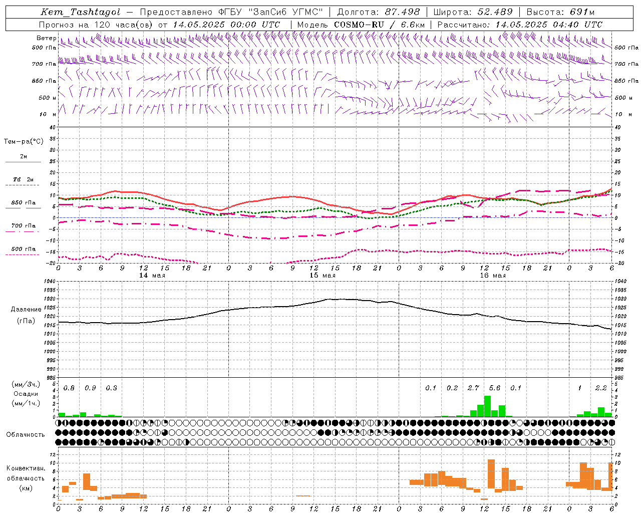This screenshot has width=641, height=513.
Task: Click the 3-hour precipitation value 0.8
Action: [69, 388]
